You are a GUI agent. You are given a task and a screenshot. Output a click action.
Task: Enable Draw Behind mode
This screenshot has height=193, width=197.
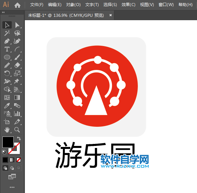(x=12, y=168)
